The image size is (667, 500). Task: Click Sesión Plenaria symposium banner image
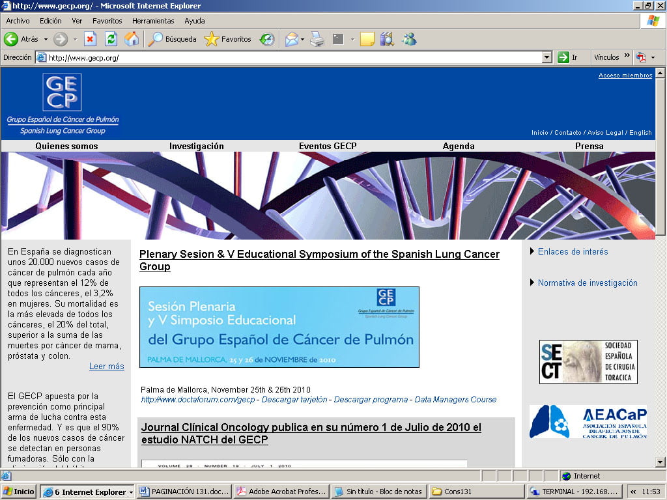pos(279,327)
